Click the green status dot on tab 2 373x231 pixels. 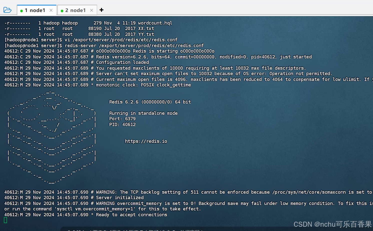coord(62,11)
